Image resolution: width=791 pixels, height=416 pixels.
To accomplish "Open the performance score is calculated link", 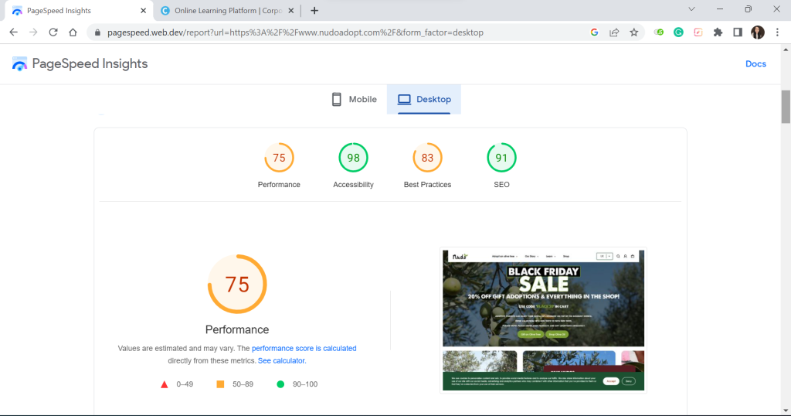I will coord(304,349).
